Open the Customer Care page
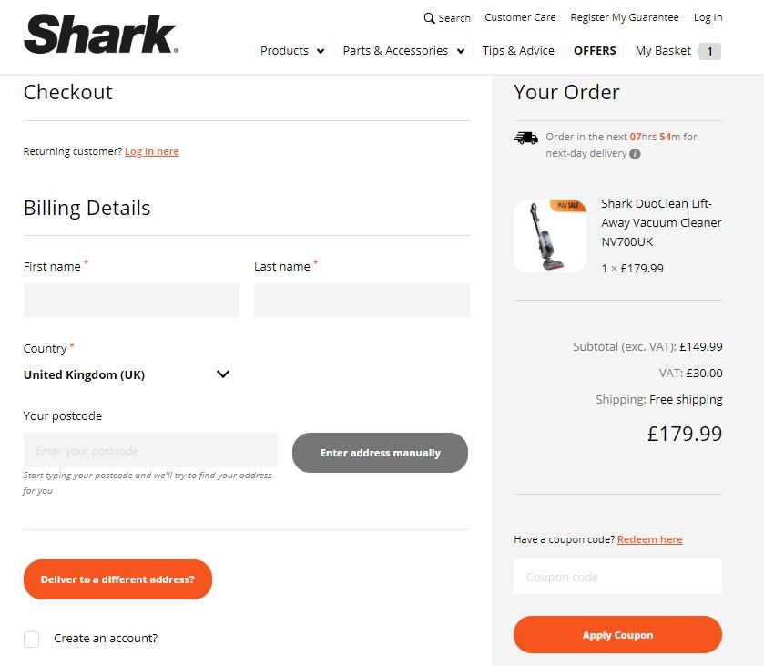Screen dimensions: 764x666 pyautogui.click(x=520, y=17)
